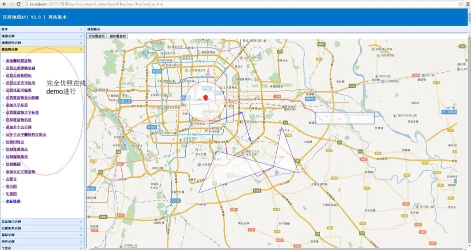The width and height of the screenshot is (471, 250).
Task: Open the 热力图 link
Action: coord(11,186)
